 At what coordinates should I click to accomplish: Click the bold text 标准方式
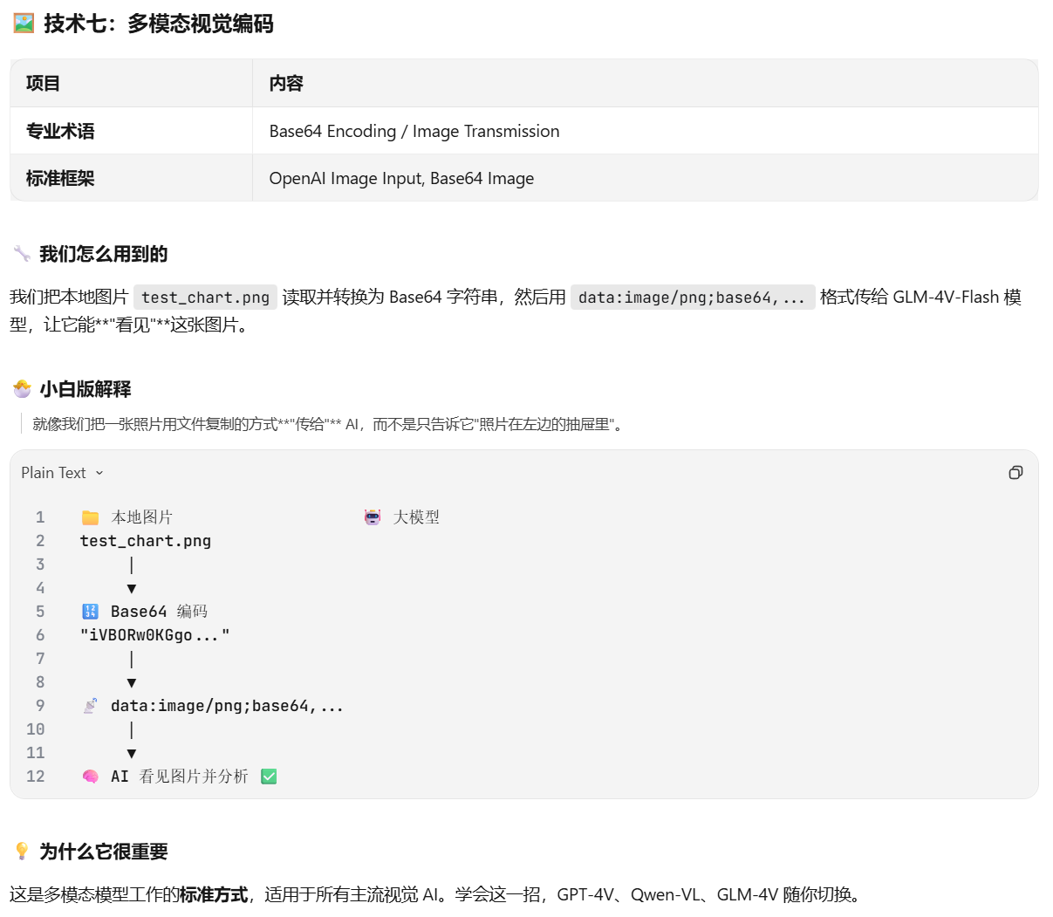point(214,894)
